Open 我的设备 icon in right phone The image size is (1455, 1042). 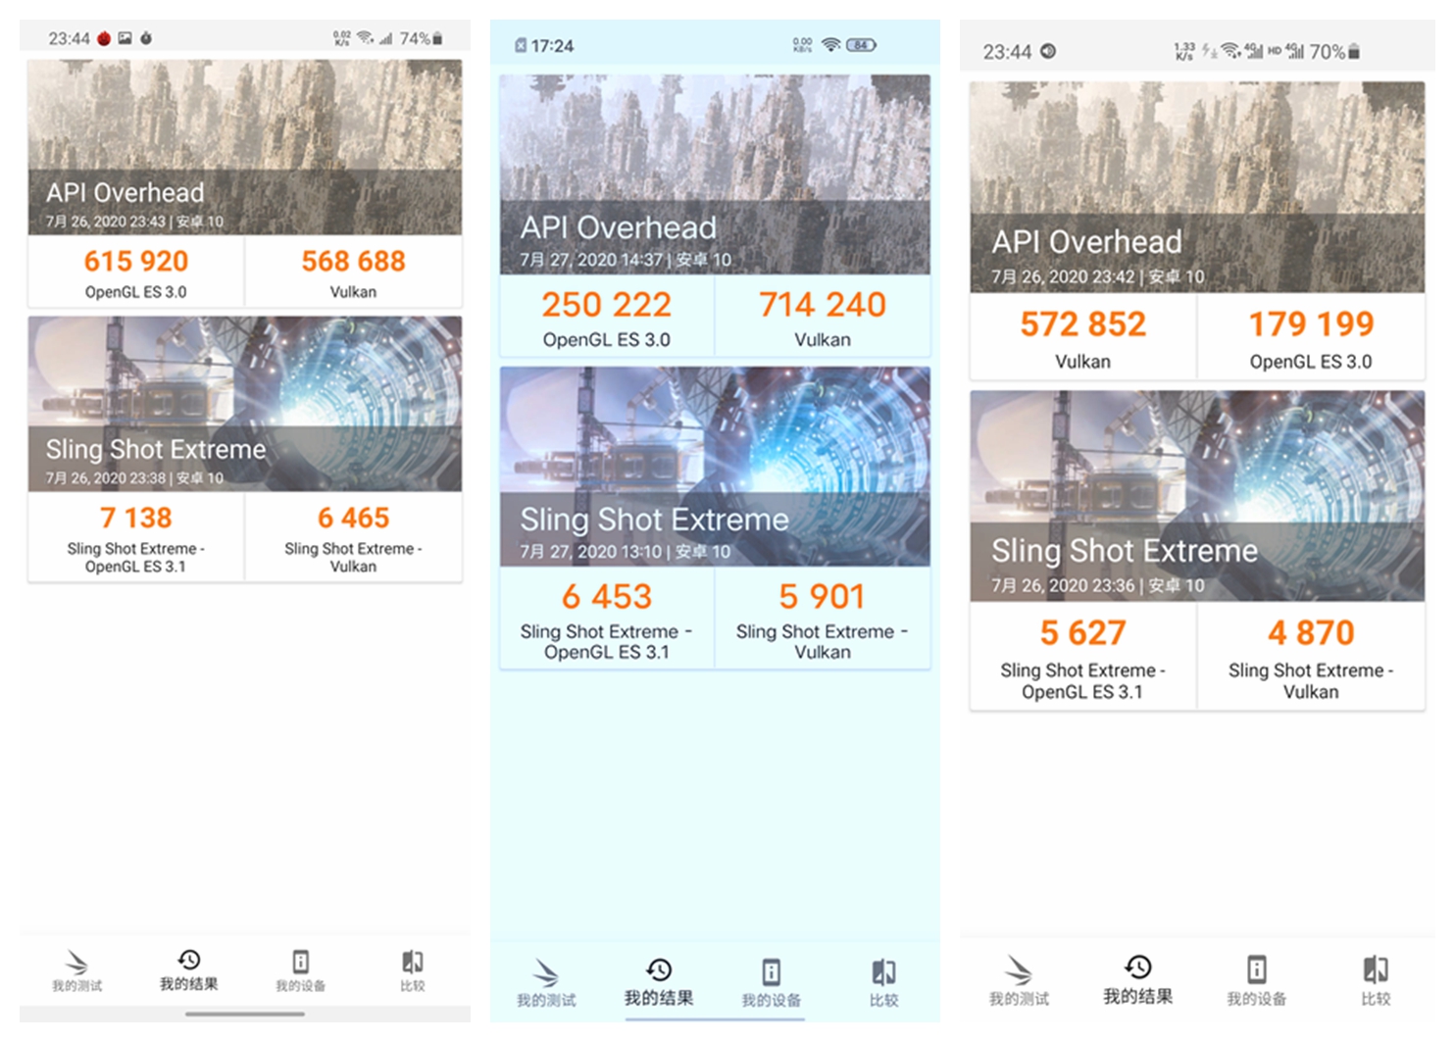1256,969
